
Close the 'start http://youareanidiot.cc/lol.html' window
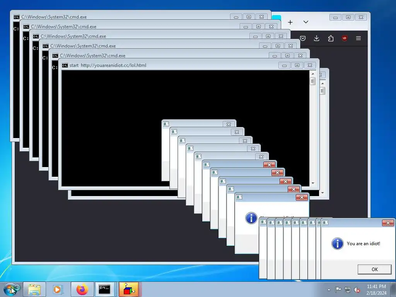point(310,65)
